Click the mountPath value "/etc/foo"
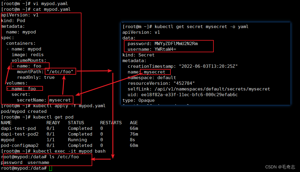300x172 pixels. 60,72
